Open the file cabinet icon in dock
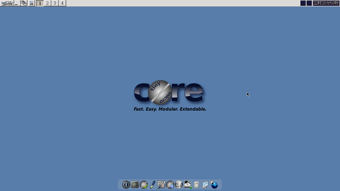The image size is (340, 191). [196, 184]
